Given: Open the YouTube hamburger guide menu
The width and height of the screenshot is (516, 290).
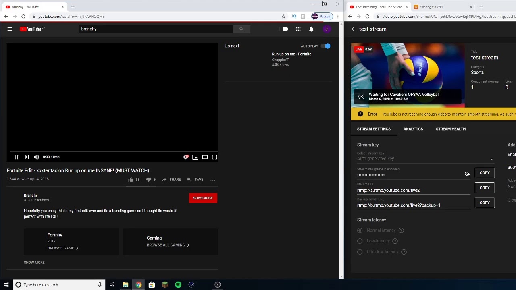Looking at the screenshot, I should click(10, 29).
